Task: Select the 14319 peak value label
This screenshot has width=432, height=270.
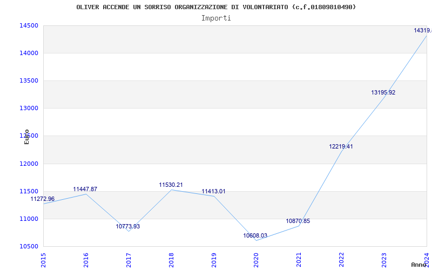Action: 422,31
